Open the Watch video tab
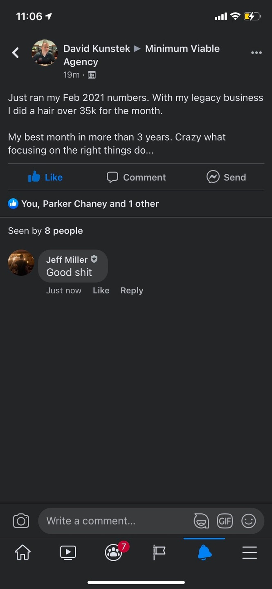Viewport: 272px width, 589px height. pos(68,553)
